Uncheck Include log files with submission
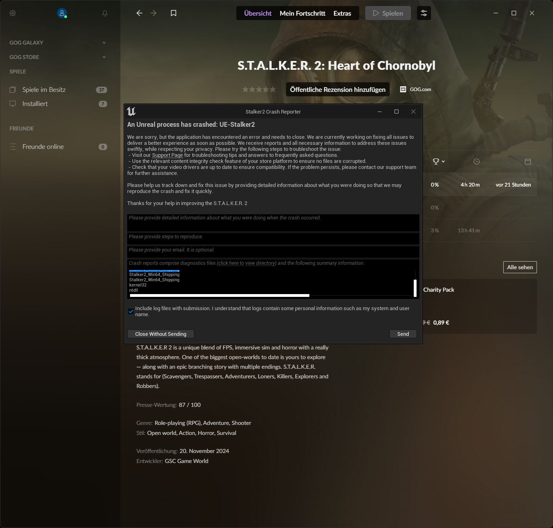This screenshot has width=553, height=528. click(131, 311)
